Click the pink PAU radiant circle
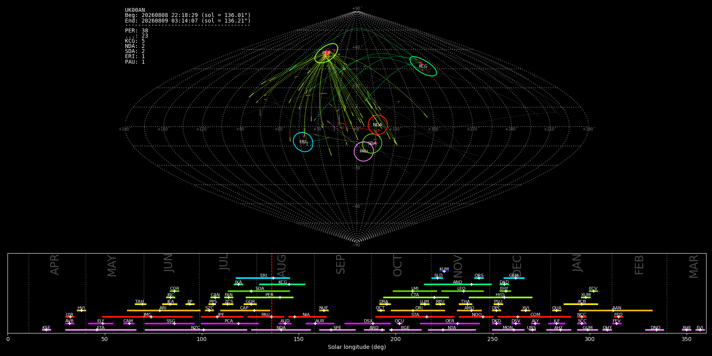 tap(364, 151)
